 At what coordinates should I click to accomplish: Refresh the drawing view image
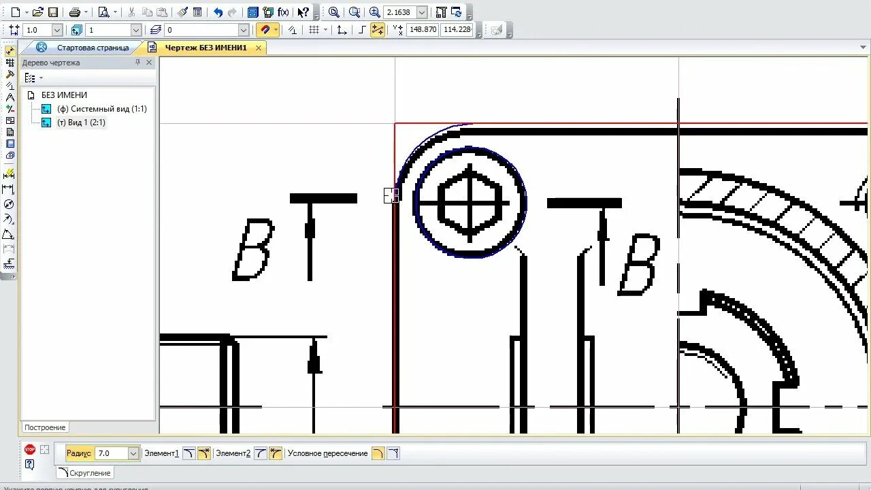(x=456, y=12)
